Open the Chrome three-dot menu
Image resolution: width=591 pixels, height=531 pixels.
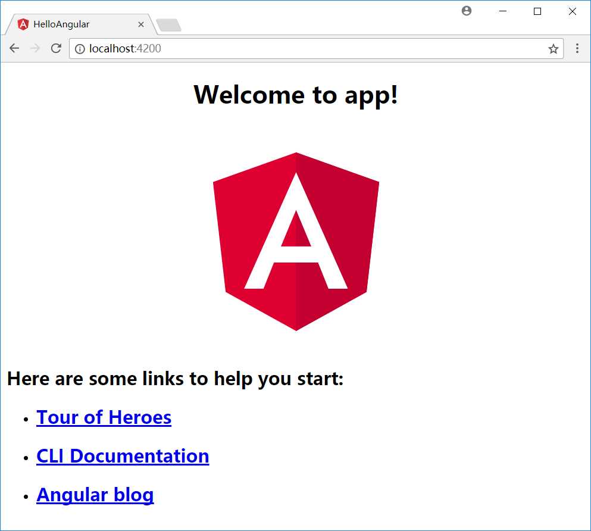coord(577,48)
